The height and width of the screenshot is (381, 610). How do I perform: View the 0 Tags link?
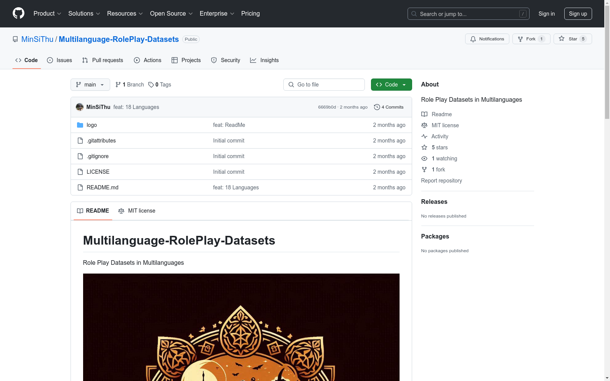pyautogui.click(x=160, y=85)
